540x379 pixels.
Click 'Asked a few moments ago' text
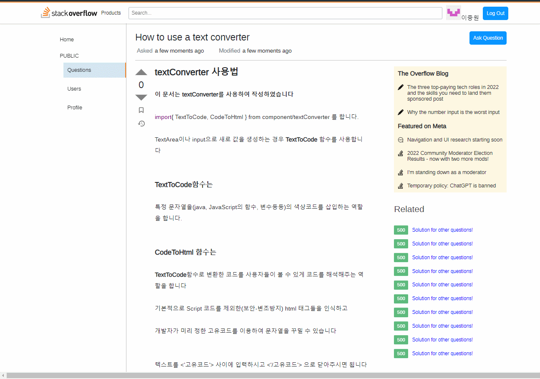(170, 51)
